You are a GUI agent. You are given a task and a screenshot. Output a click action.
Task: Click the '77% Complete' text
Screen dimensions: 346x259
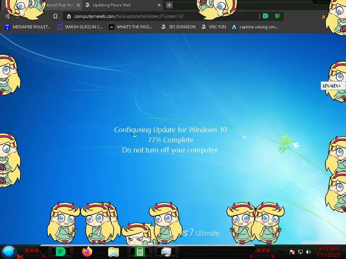(170, 140)
